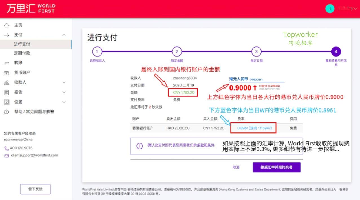Click the 进行支付 page heading
The height and width of the screenshot is (200, 360).
pyautogui.click(x=102, y=38)
